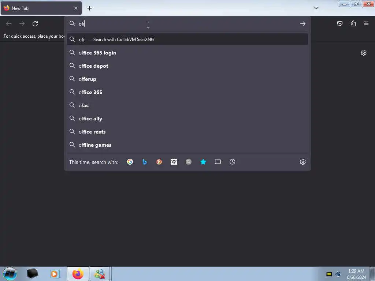Viewport: 375px width, 281px height.
Task: Select the "offline games" suggestion
Action: click(x=187, y=145)
